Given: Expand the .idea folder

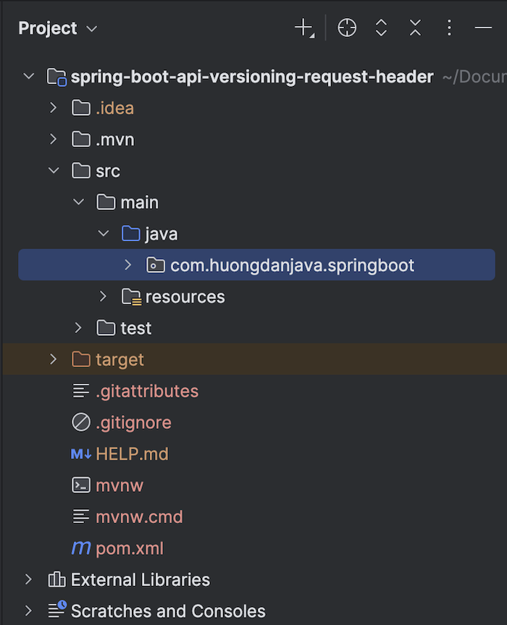Looking at the screenshot, I should [53, 108].
